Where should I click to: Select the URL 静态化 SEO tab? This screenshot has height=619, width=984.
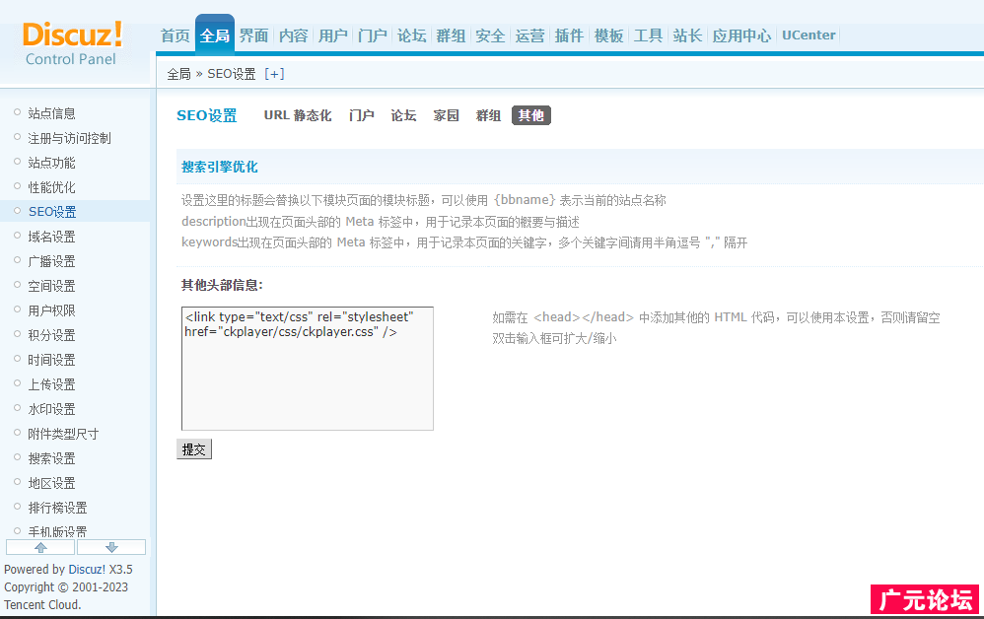297,115
